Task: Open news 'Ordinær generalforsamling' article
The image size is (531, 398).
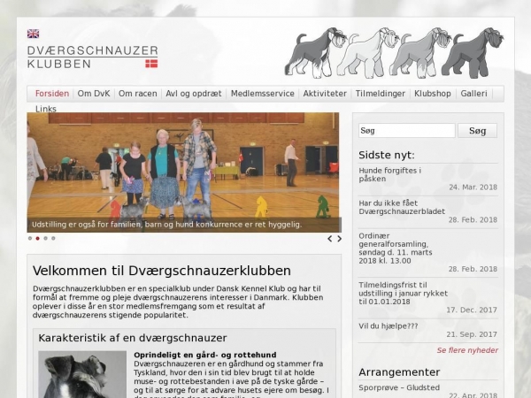Action: [396, 248]
